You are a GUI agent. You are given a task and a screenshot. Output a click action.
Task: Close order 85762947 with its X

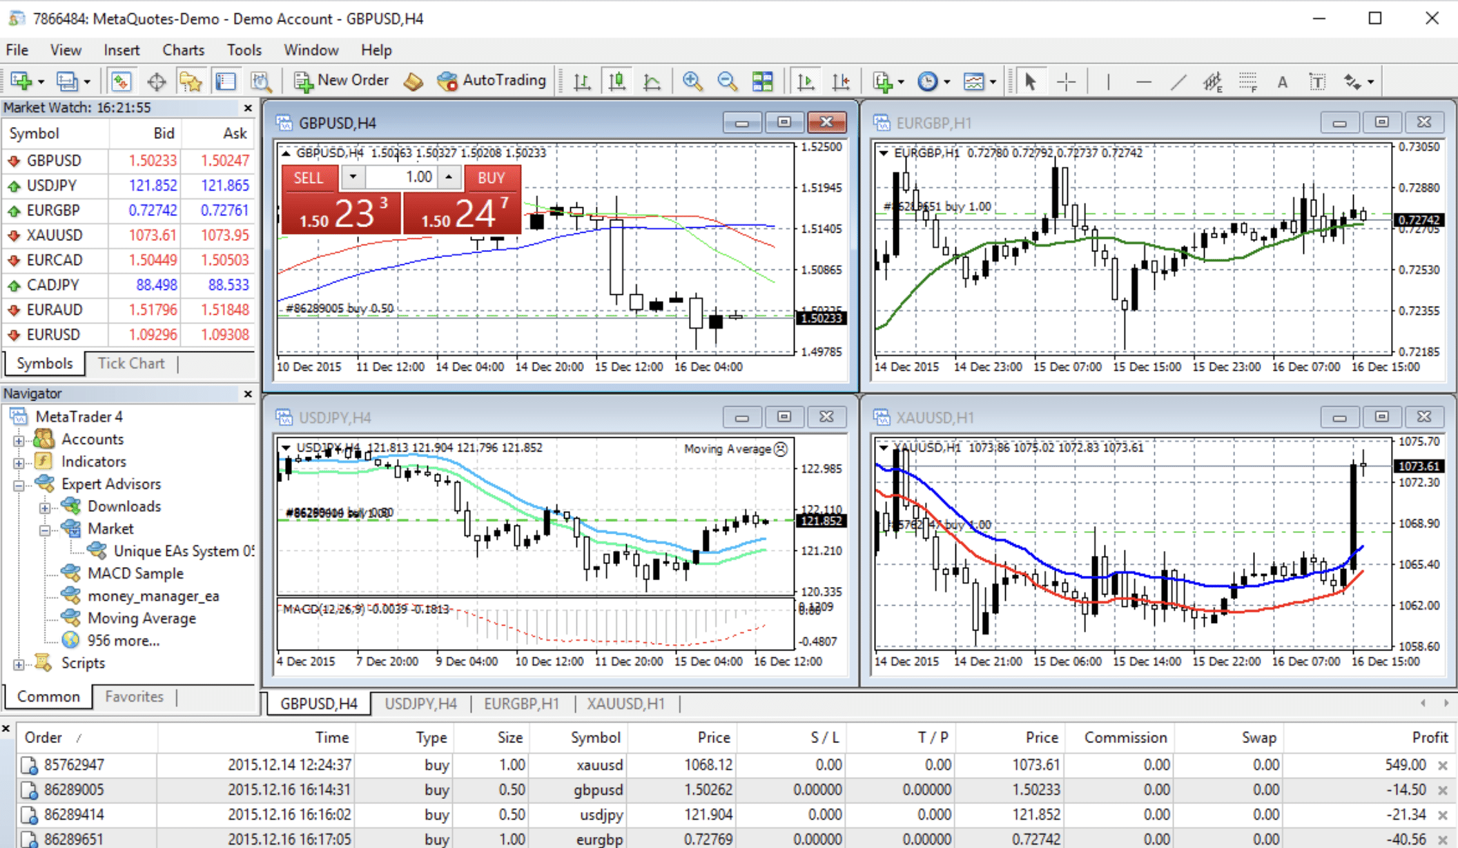[x=1443, y=765]
